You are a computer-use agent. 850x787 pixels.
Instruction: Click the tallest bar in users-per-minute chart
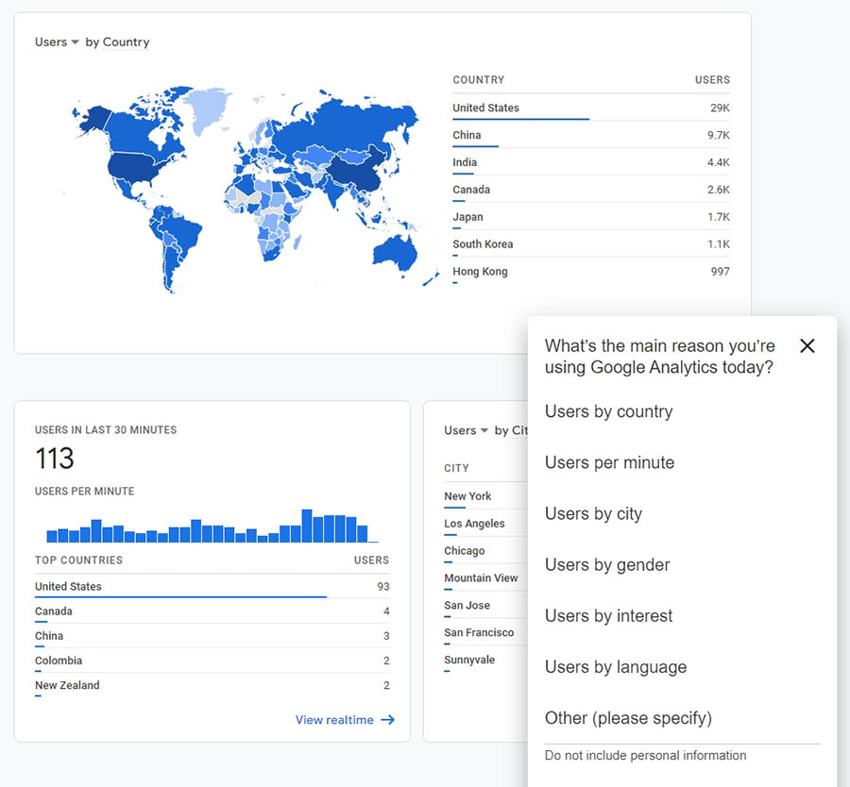pyautogui.click(x=307, y=526)
